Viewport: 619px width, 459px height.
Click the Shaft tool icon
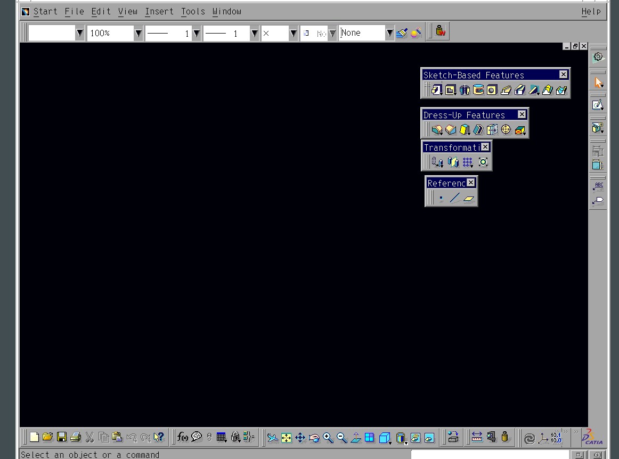tap(465, 90)
